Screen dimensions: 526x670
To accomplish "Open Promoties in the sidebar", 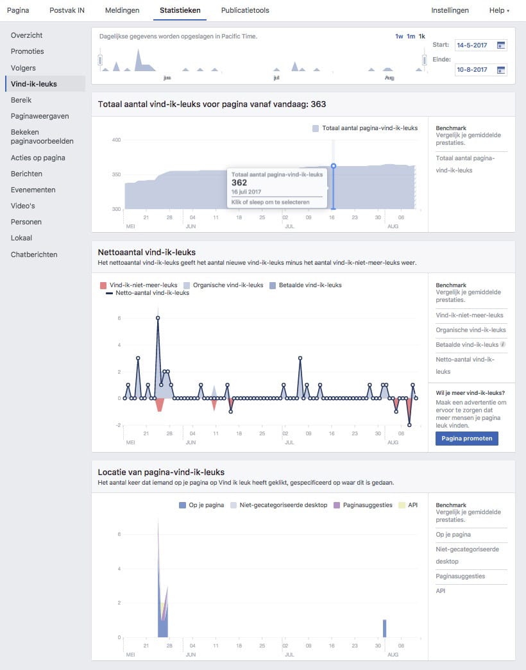I will point(28,51).
